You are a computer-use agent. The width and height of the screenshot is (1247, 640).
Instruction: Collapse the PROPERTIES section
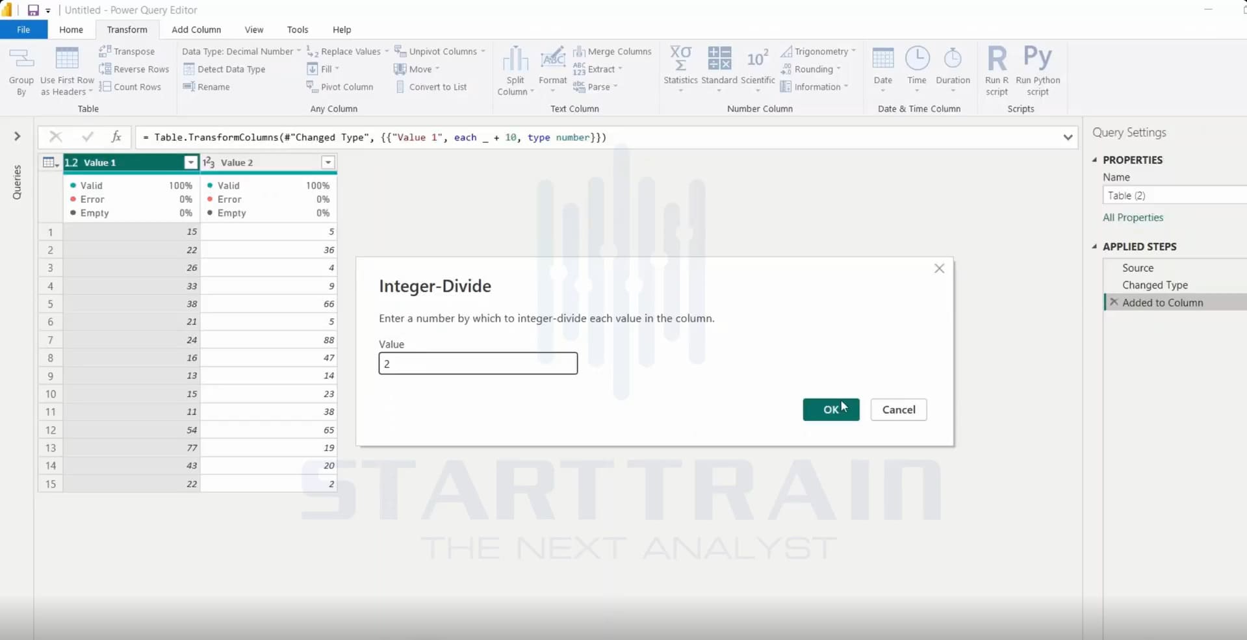pos(1095,160)
